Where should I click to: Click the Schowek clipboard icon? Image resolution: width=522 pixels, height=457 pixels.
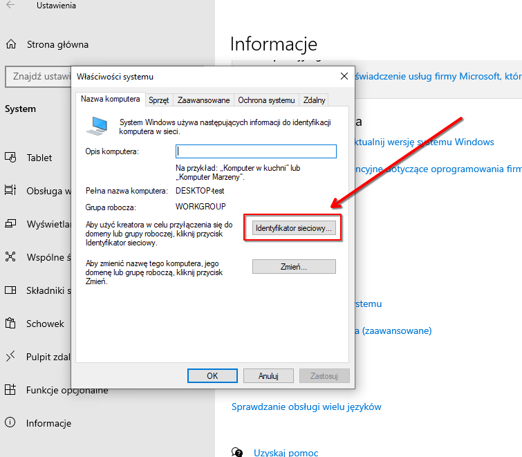pyautogui.click(x=10, y=324)
